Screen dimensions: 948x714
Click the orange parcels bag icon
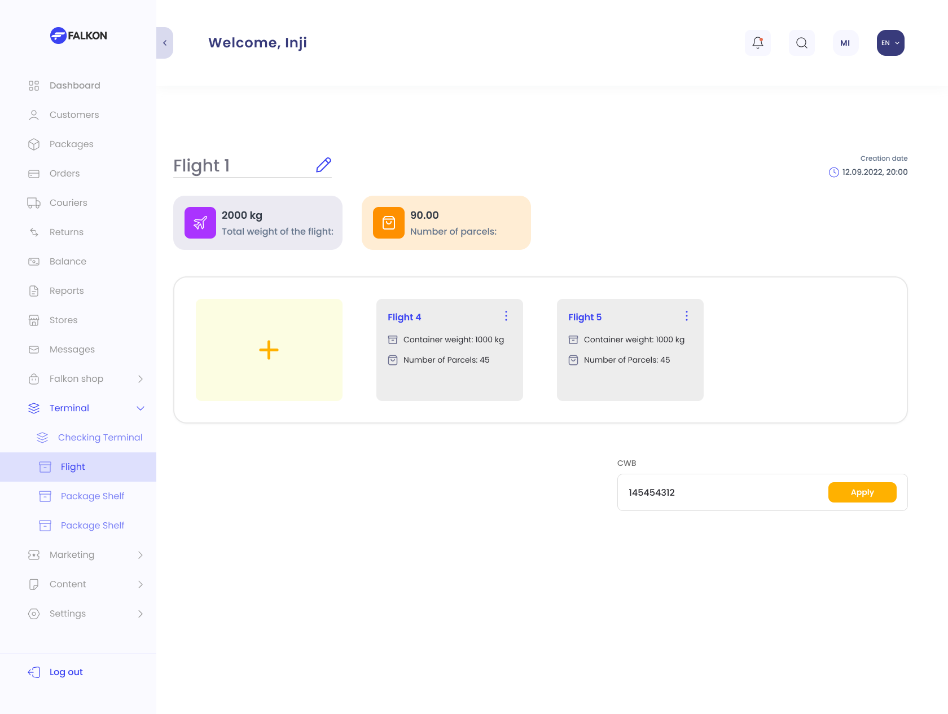[x=389, y=223]
